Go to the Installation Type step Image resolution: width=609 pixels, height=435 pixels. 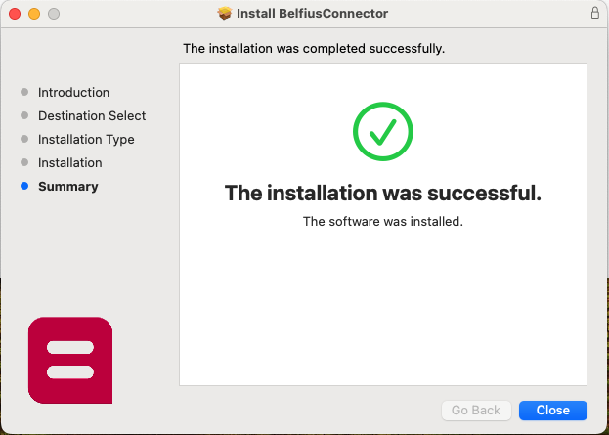click(x=86, y=140)
